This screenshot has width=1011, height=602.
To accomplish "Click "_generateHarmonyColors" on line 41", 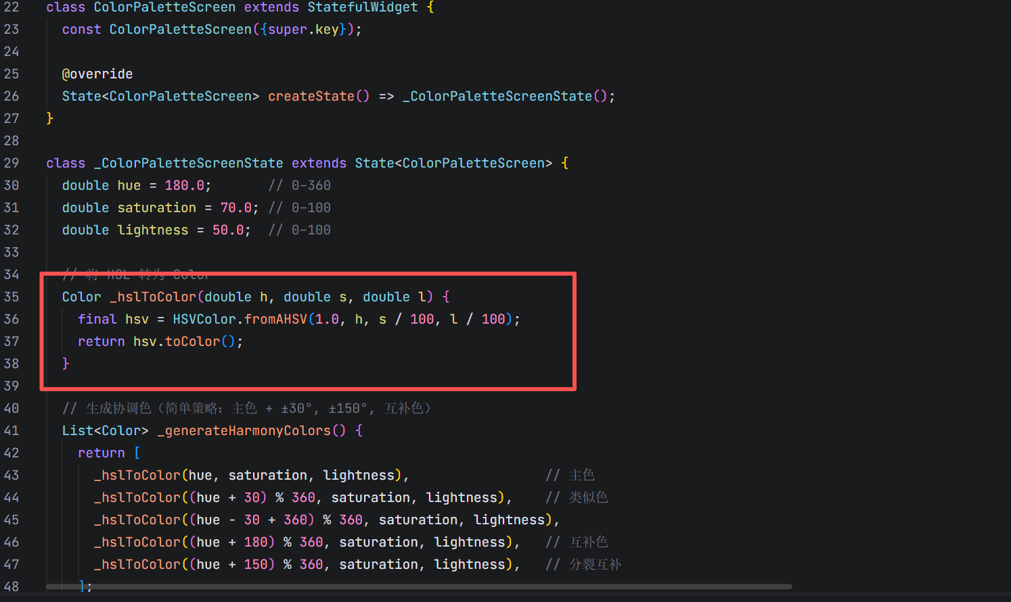I will click(244, 430).
